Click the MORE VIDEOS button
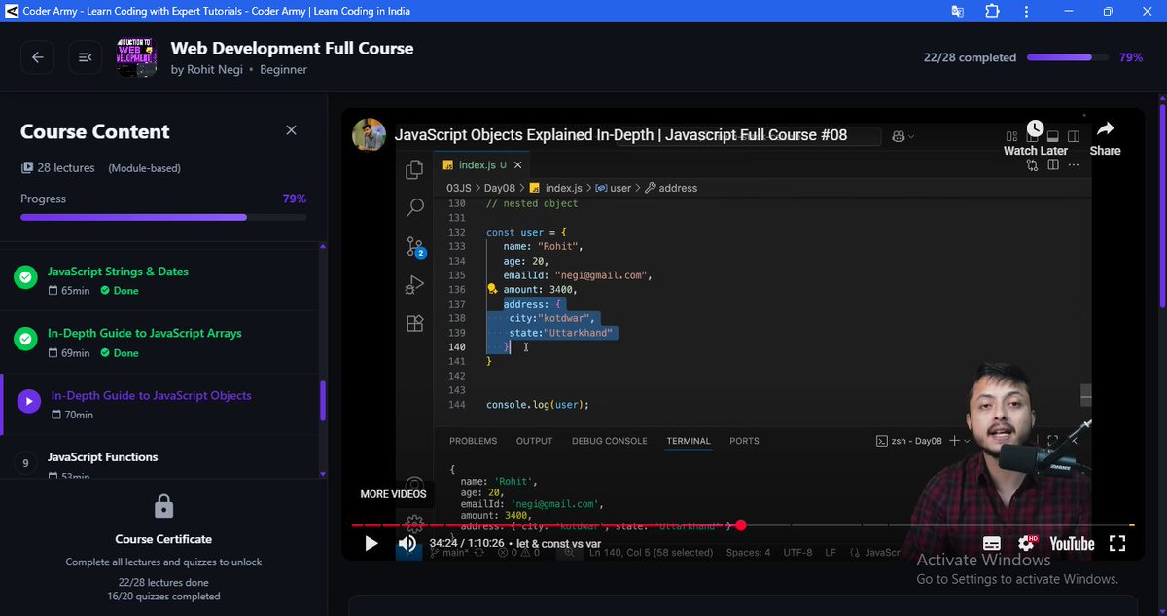 click(x=393, y=494)
